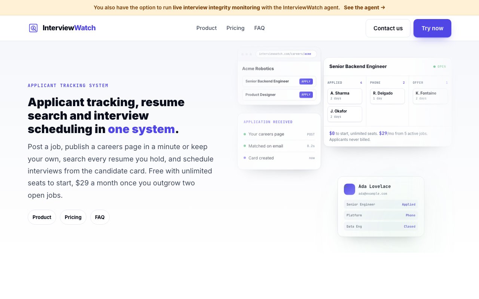Click the highlighted one system text
The image size is (479, 299).
[x=141, y=129]
